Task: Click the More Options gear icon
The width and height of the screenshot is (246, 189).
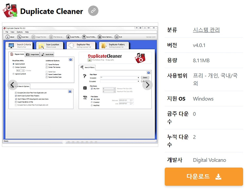Action: (100, 37)
